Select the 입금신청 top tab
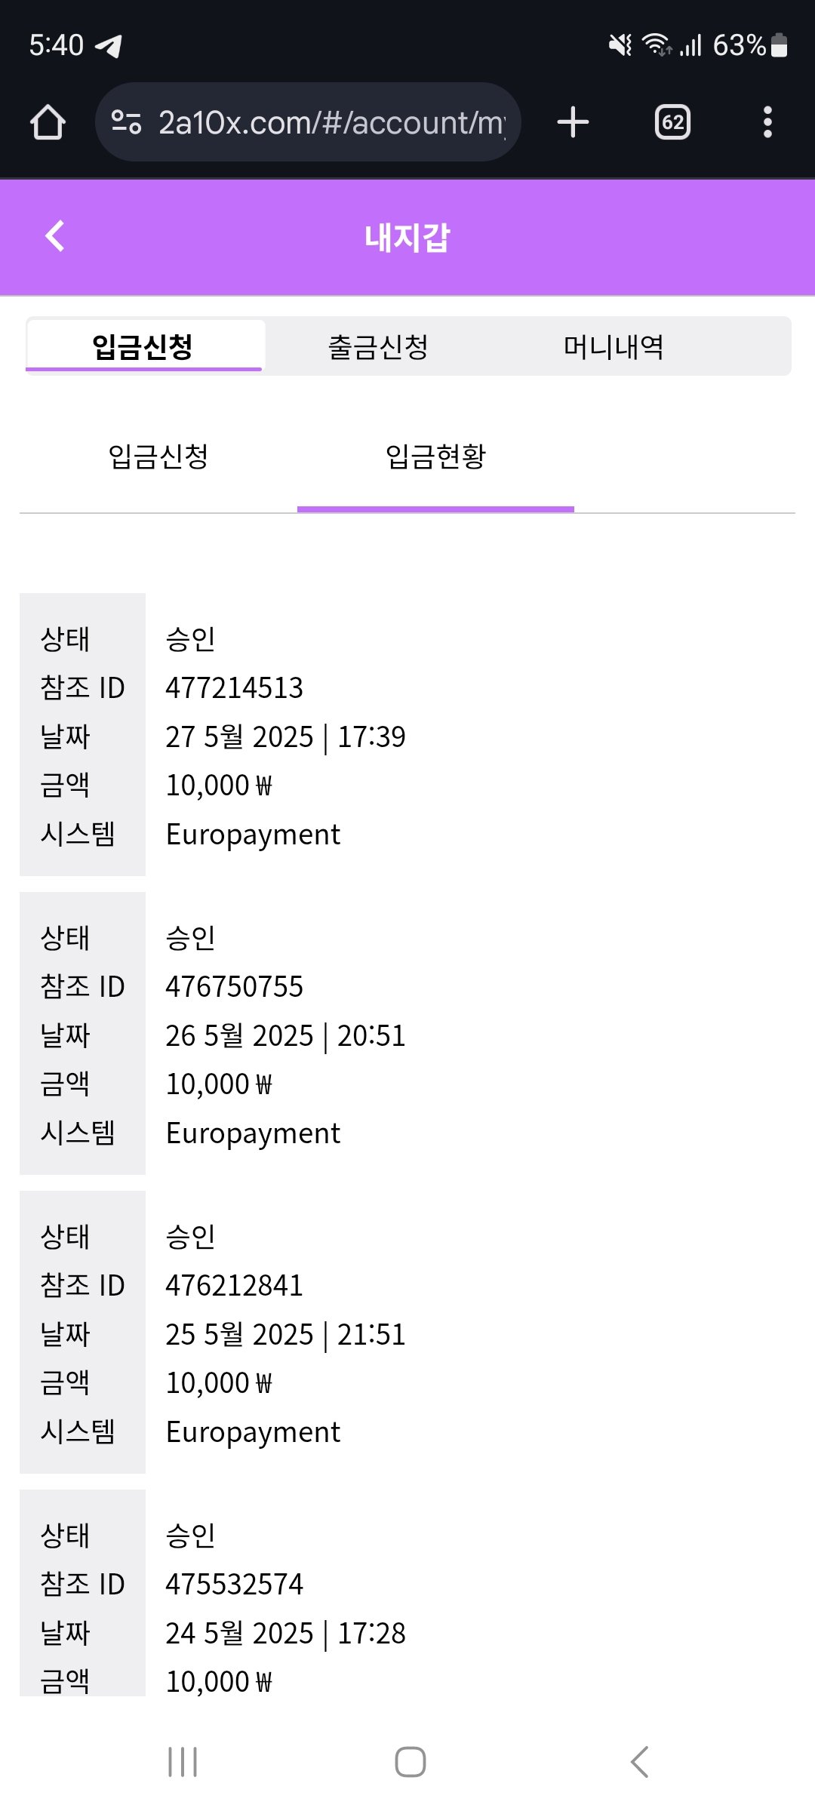 (143, 347)
